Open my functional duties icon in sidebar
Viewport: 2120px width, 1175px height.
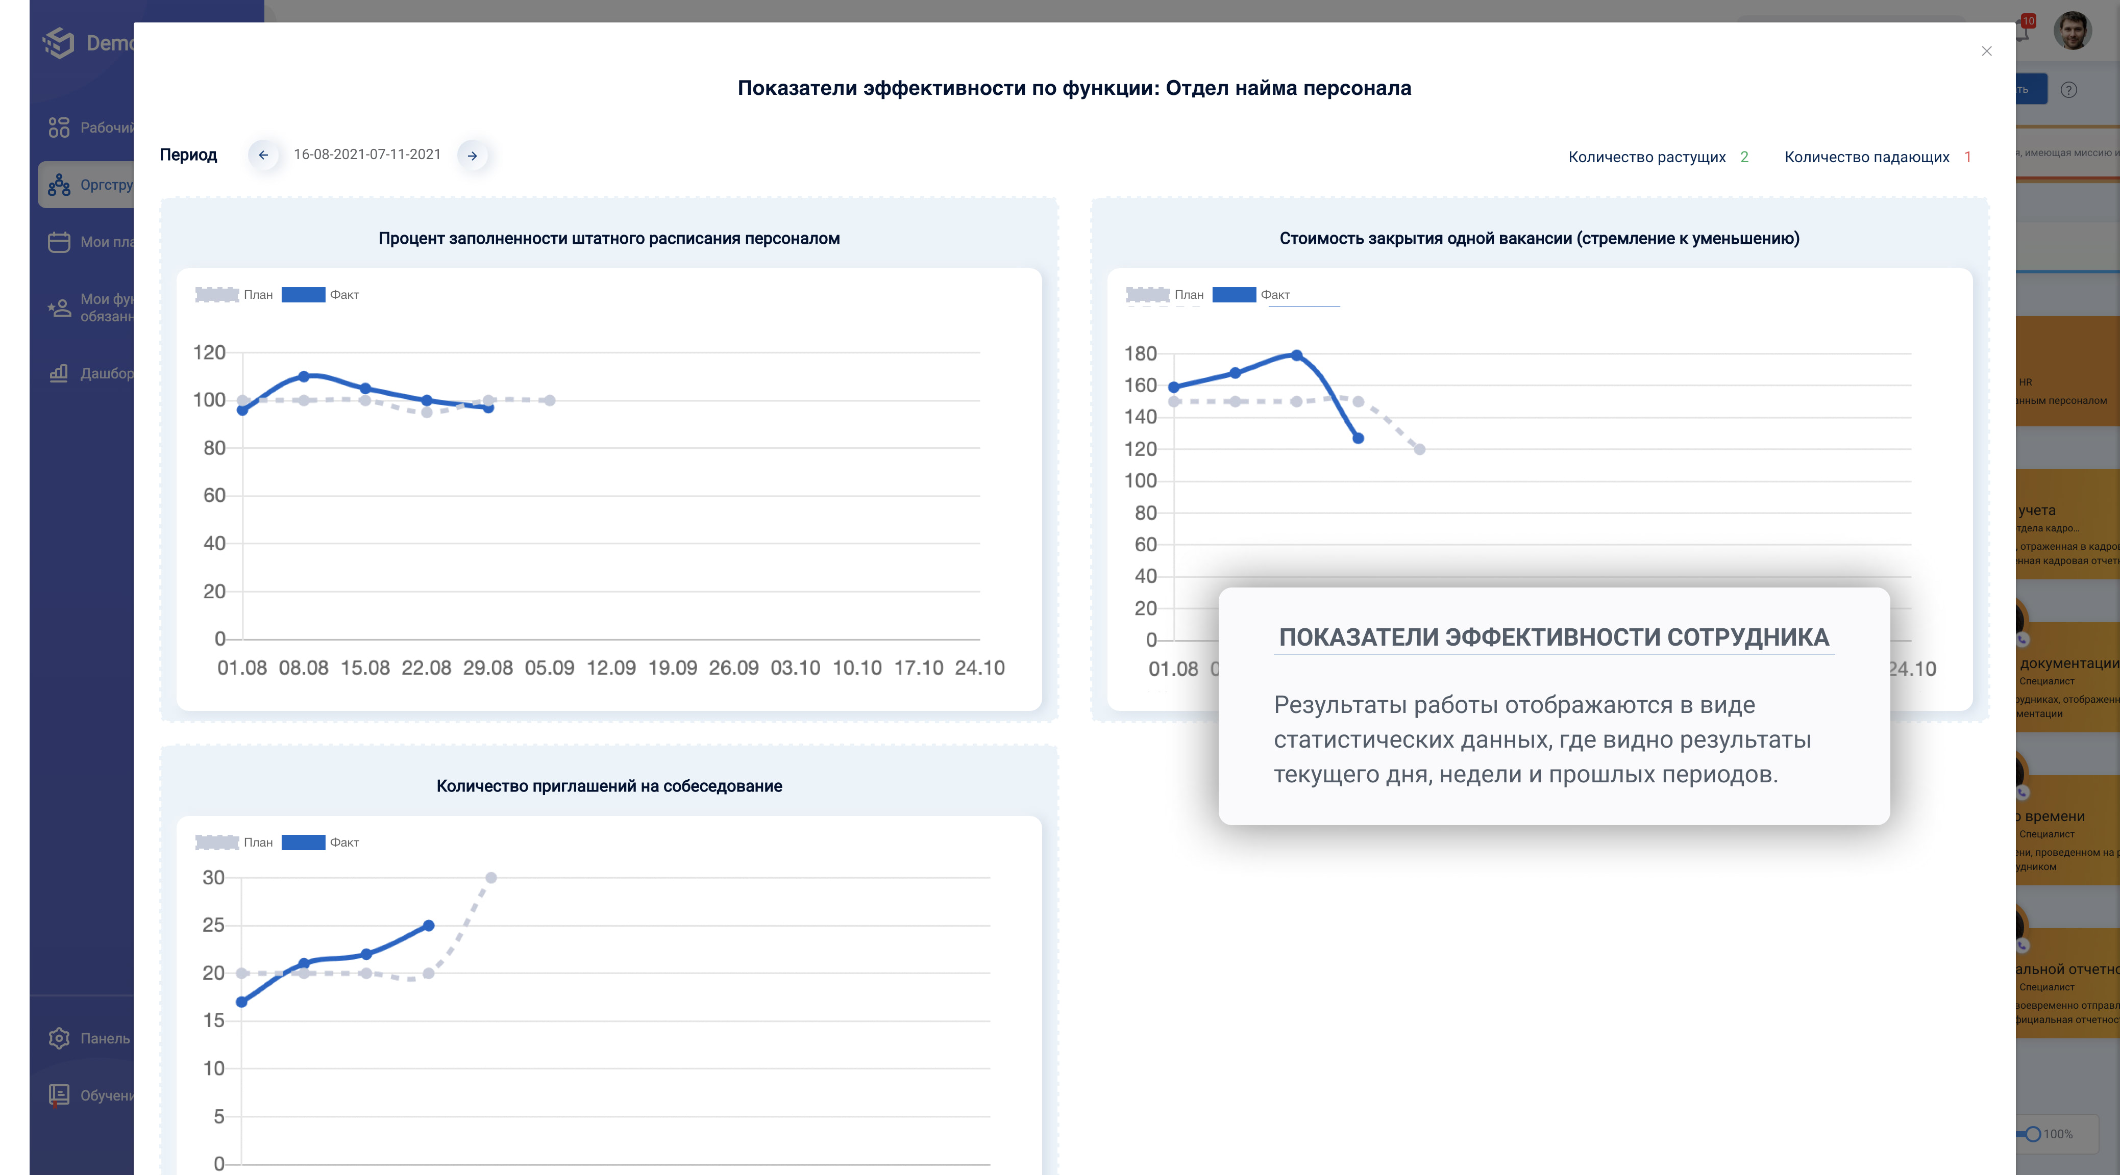(58, 308)
